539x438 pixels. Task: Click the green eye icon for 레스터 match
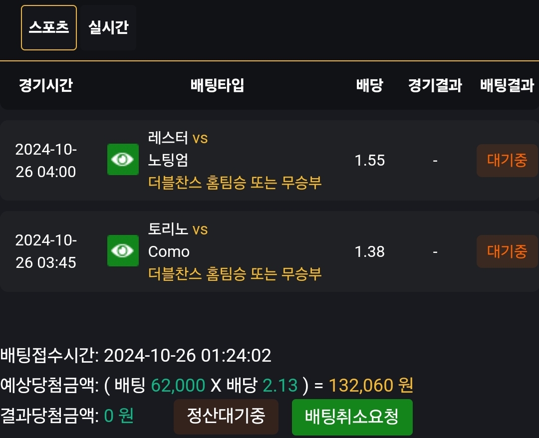(x=123, y=159)
